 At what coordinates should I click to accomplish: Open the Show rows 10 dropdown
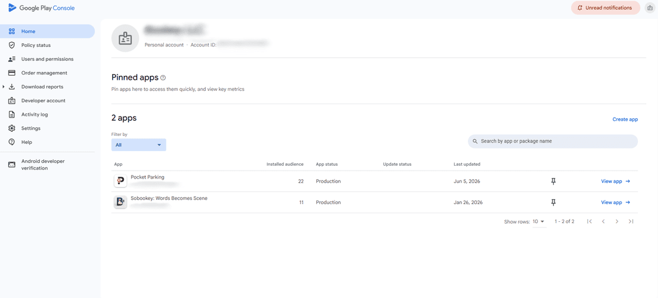click(539, 221)
